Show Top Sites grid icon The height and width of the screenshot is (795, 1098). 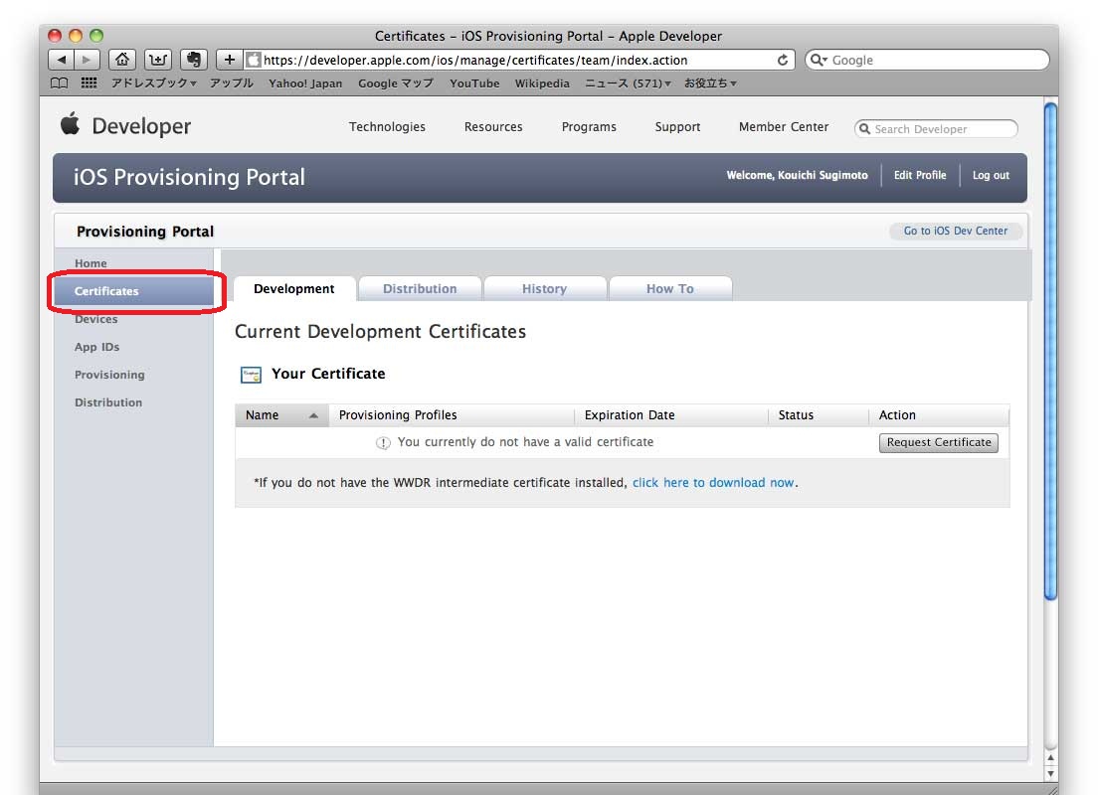click(x=89, y=83)
